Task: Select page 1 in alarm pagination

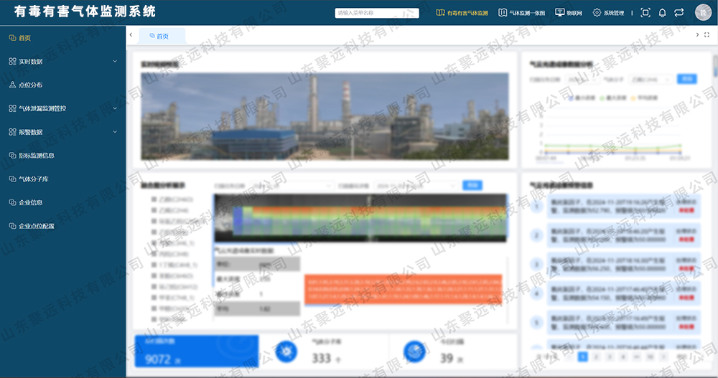Action: (582, 356)
